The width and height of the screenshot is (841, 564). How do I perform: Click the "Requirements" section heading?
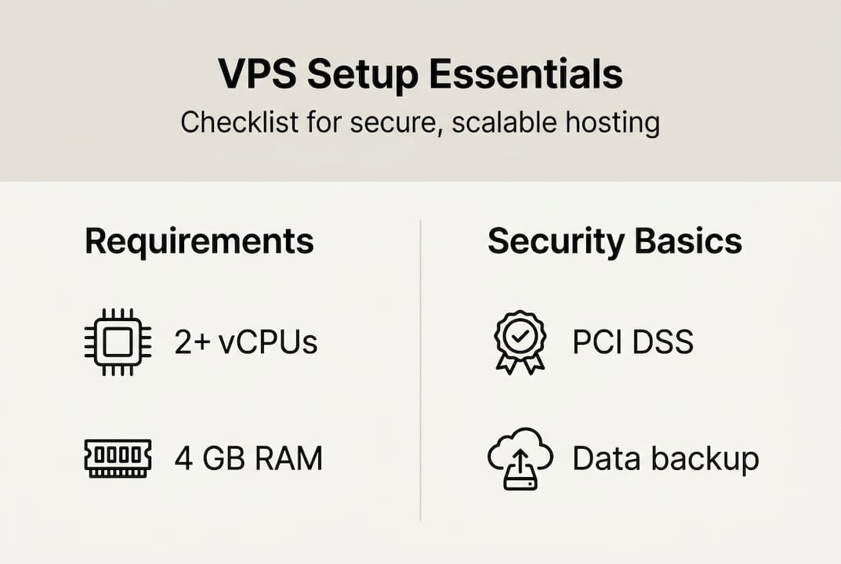click(199, 241)
